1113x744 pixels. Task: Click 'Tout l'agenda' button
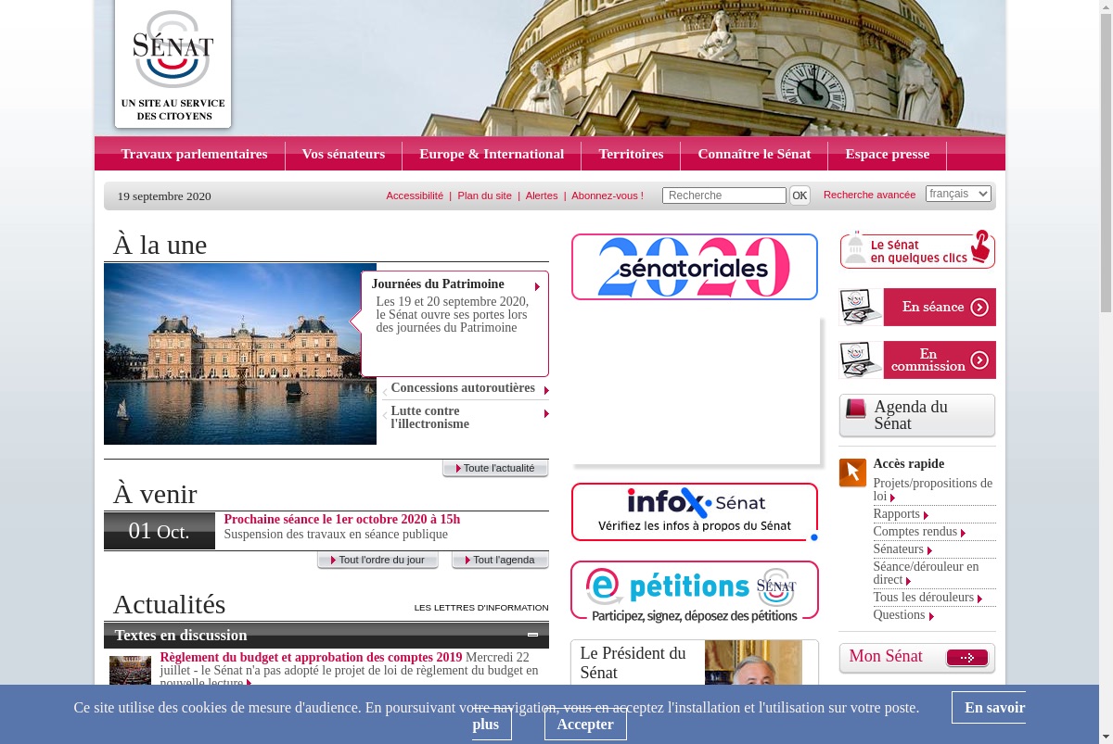[x=500, y=560]
